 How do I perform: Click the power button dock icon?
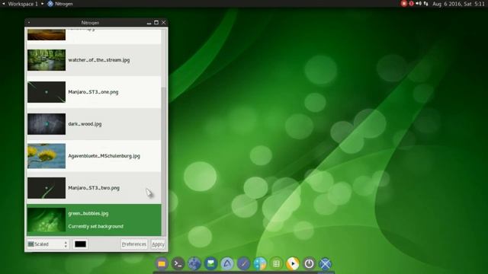tap(309, 264)
